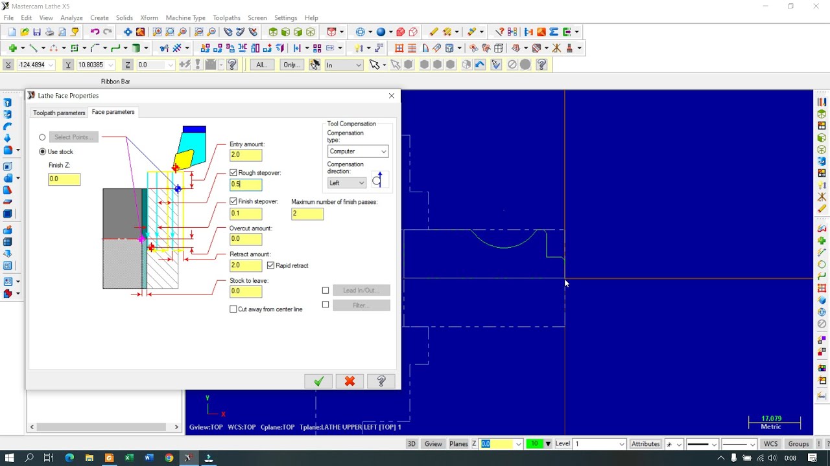Confirm dialog with the green checkmark button
Screen dimensions: 830x466
[318, 381]
